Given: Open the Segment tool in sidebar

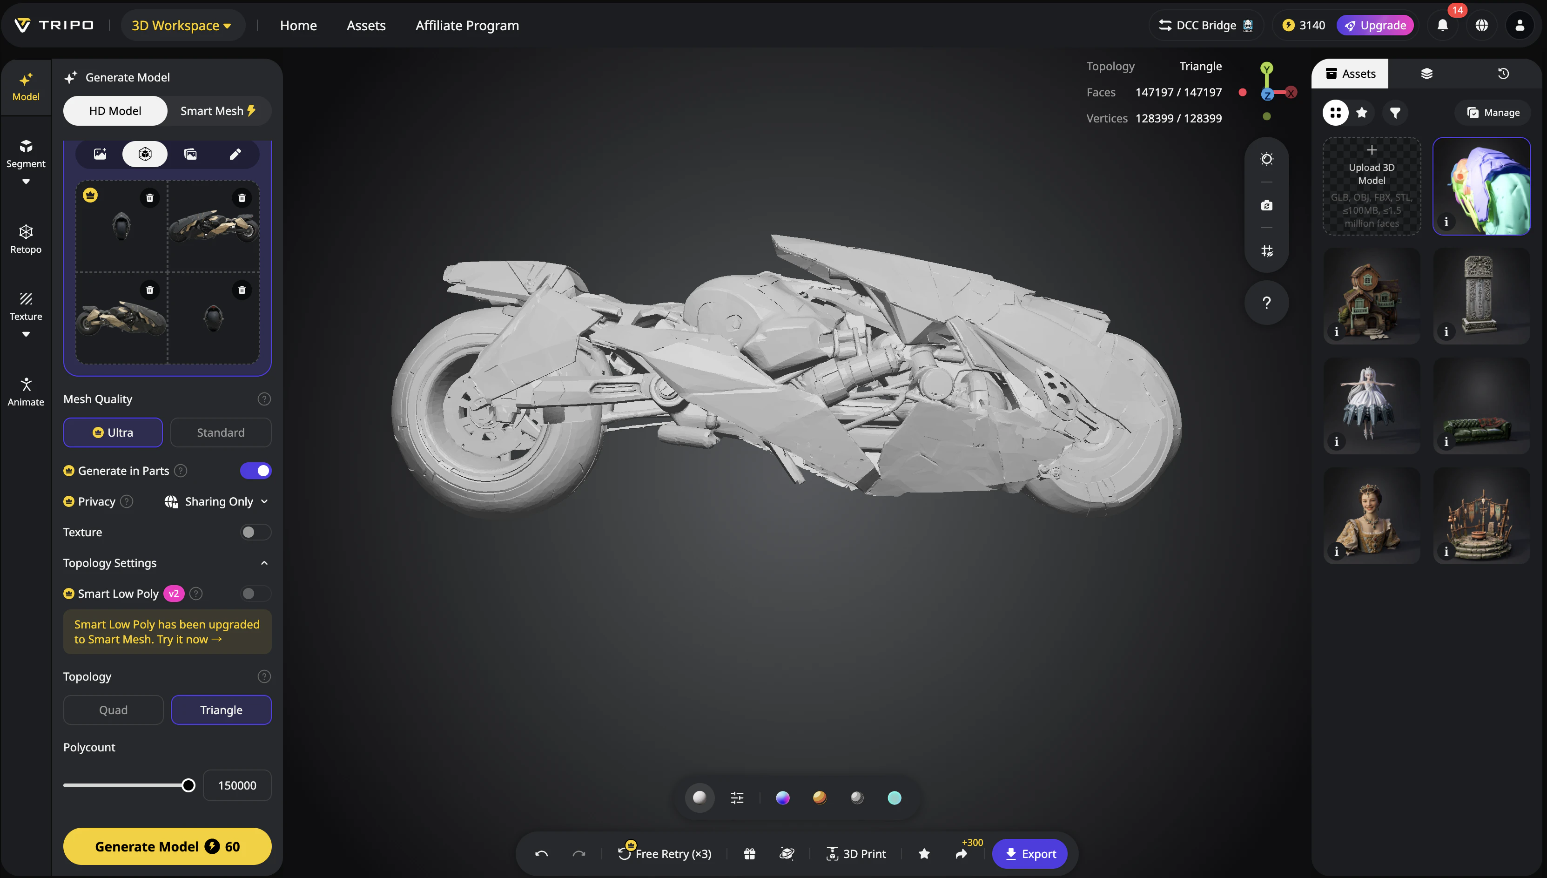Looking at the screenshot, I should coord(25,154).
